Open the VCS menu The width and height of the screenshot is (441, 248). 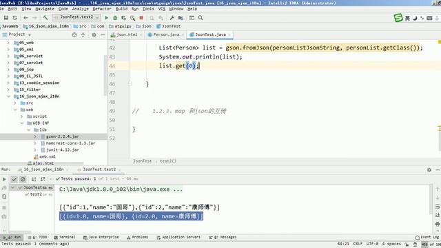click(162, 9)
